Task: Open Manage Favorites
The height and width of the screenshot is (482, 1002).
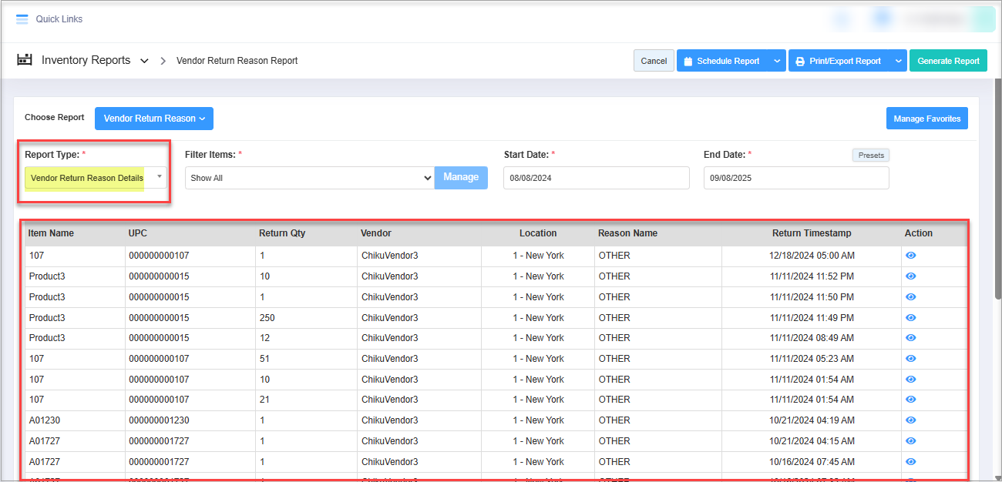Action: point(926,119)
